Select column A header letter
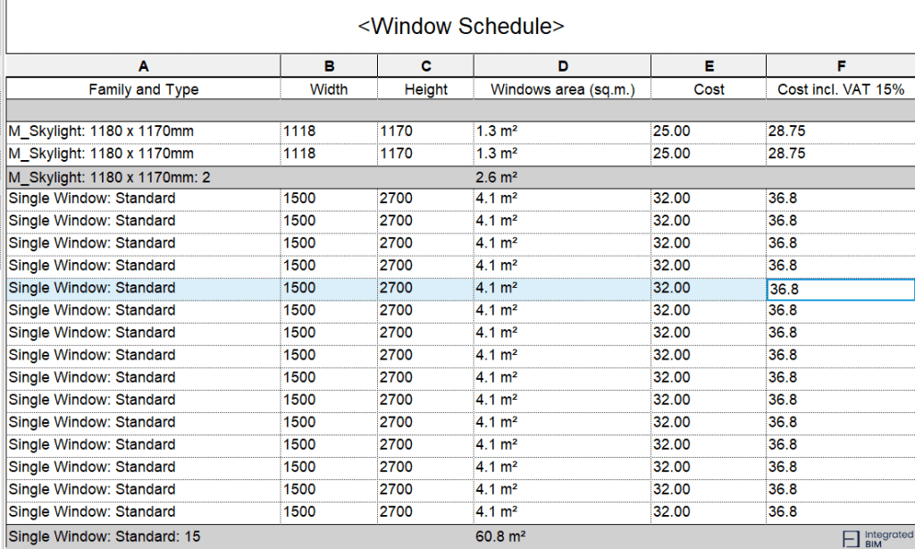Viewport: 915px width, 549px height. pyautogui.click(x=143, y=66)
